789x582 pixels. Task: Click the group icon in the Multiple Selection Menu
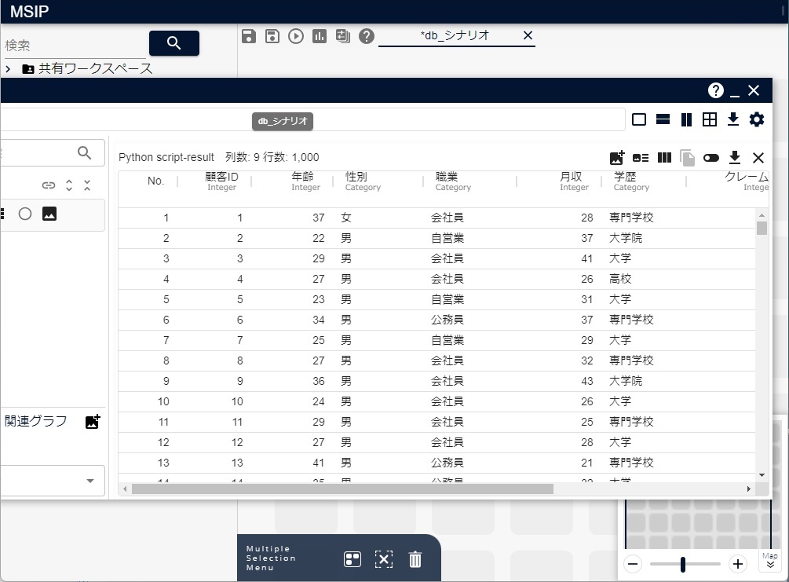tap(352, 559)
